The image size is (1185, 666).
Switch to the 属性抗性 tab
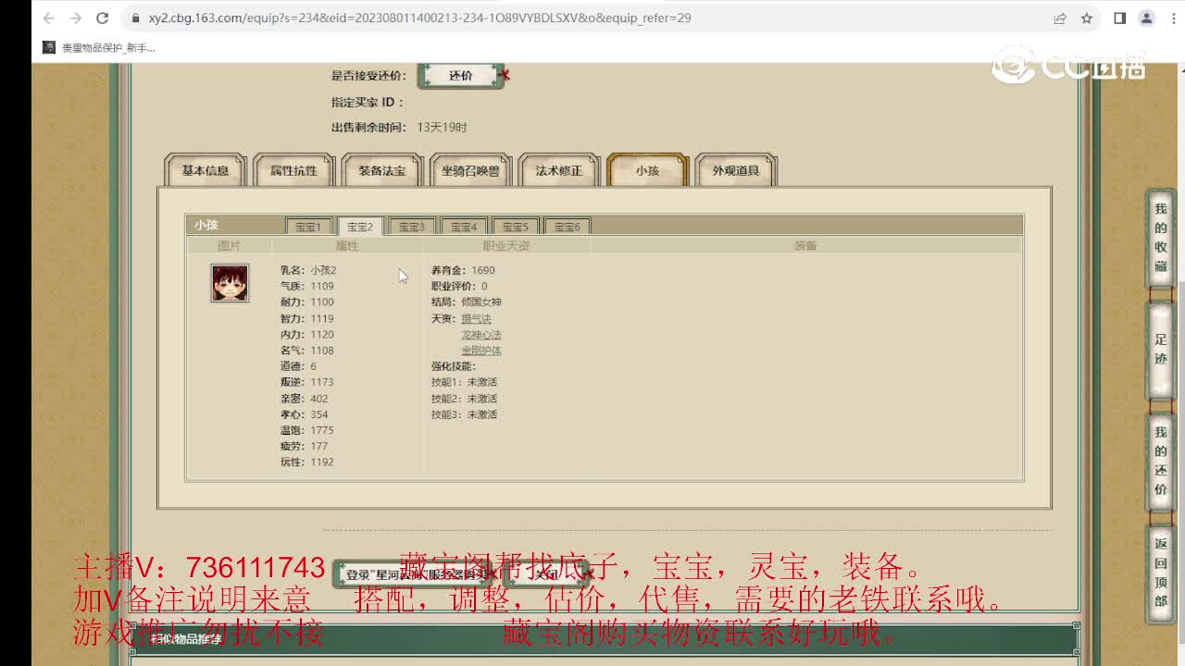click(293, 170)
